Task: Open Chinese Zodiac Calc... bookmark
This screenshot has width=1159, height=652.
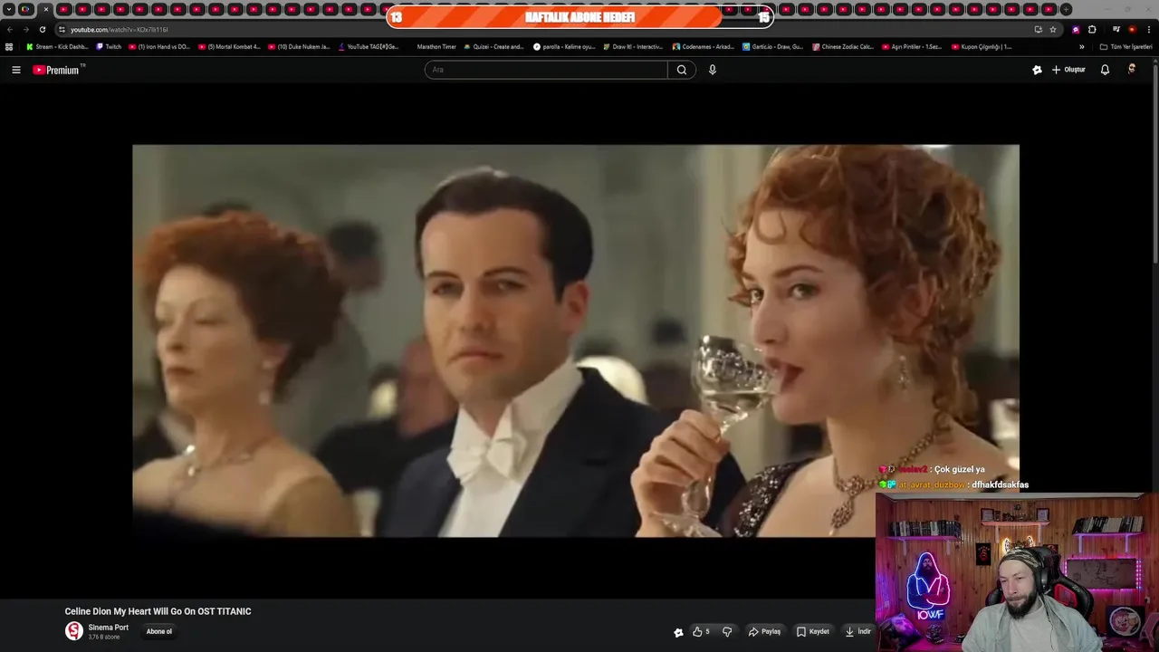Action: click(843, 47)
